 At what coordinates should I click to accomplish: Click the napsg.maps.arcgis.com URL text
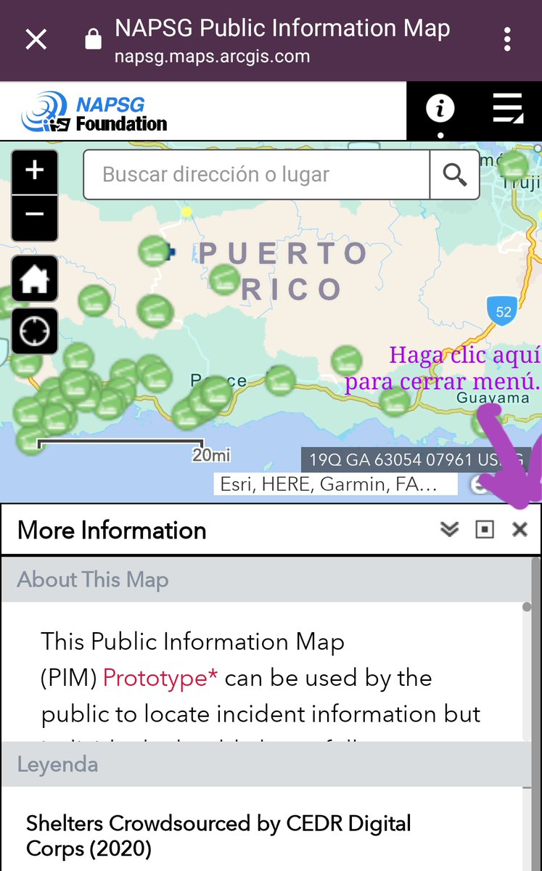[x=212, y=57]
